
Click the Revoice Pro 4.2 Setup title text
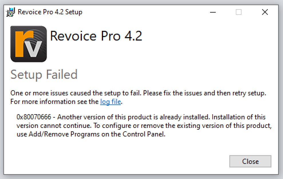tap(50, 12)
